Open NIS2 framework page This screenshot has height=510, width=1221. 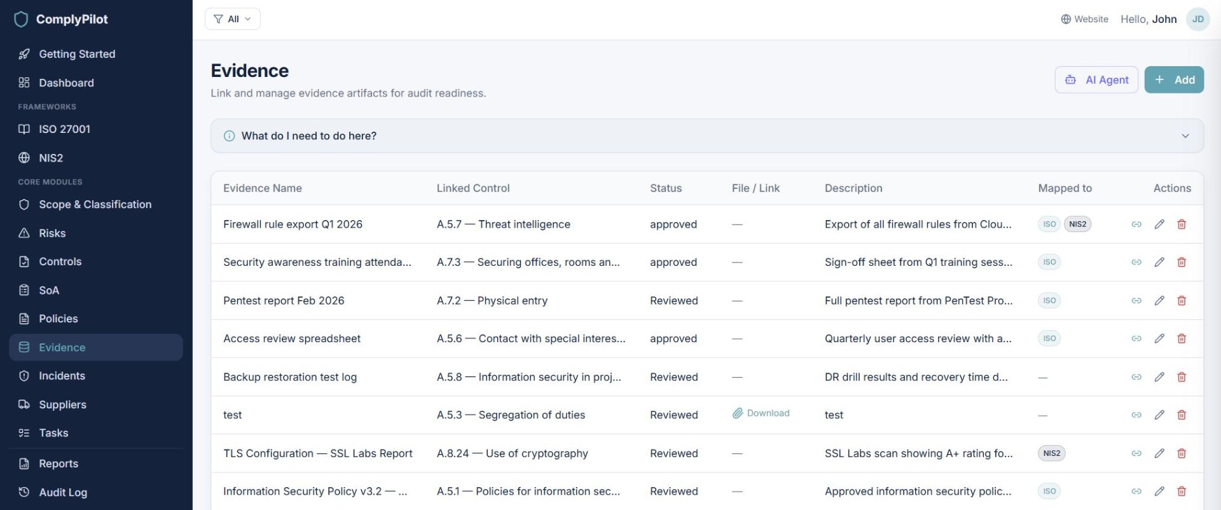pos(95,158)
